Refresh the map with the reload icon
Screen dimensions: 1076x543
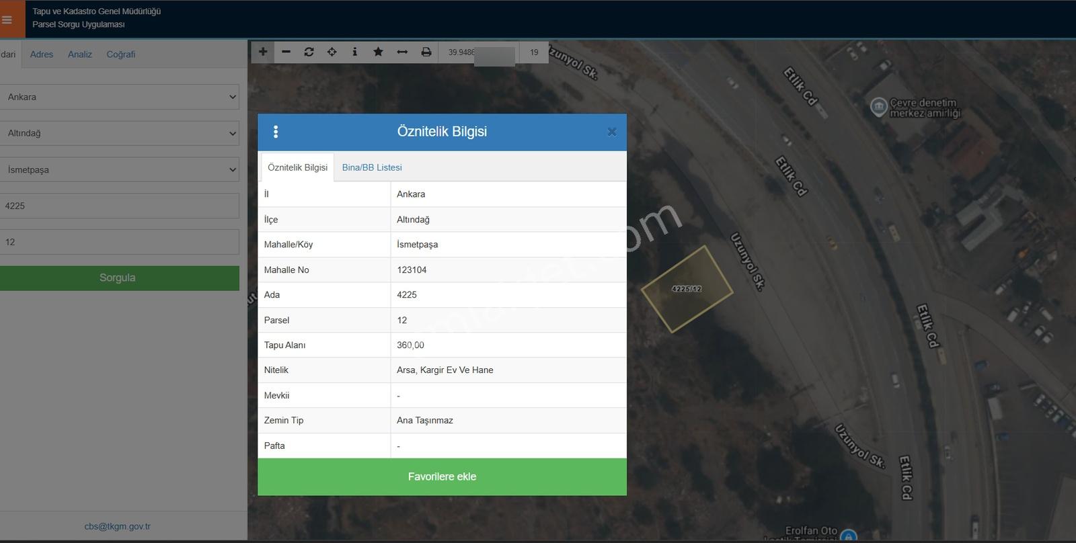(309, 52)
